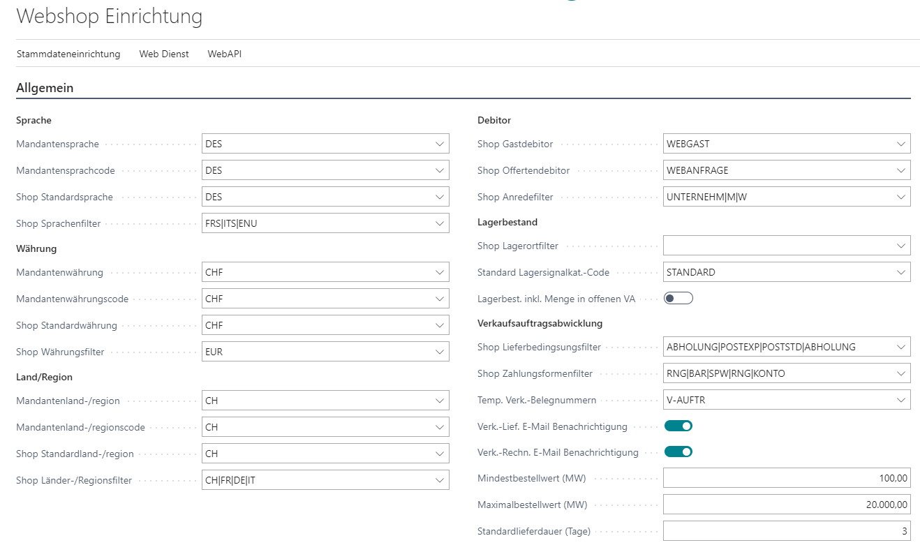Viewport: 920px width, 552px height.
Task: Click the Shop Zahlungsformenfilter label
Action: pyautogui.click(x=535, y=373)
